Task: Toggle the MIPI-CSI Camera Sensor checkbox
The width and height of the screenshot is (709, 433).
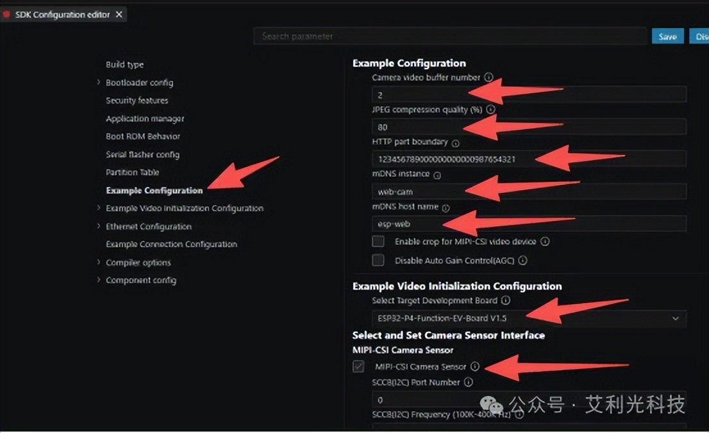Action: (x=358, y=366)
